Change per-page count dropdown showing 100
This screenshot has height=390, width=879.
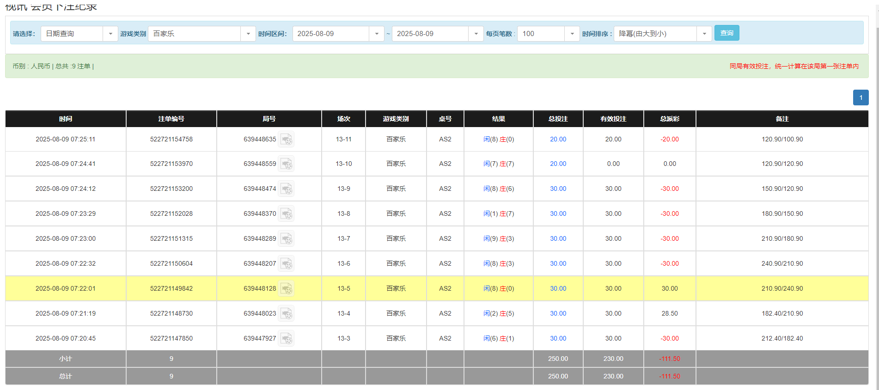(572, 34)
